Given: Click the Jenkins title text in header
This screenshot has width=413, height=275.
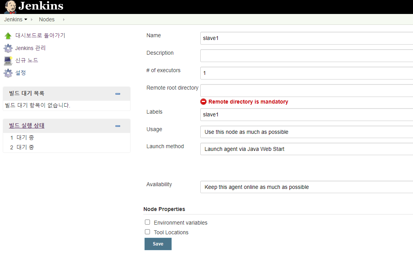Looking at the screenshot, I should click(x=41, y=6).
